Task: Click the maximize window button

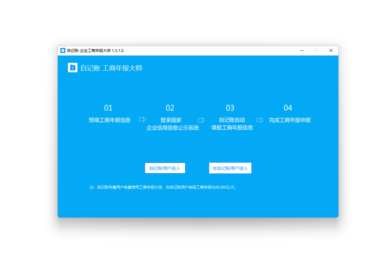Action: point(316,51)
